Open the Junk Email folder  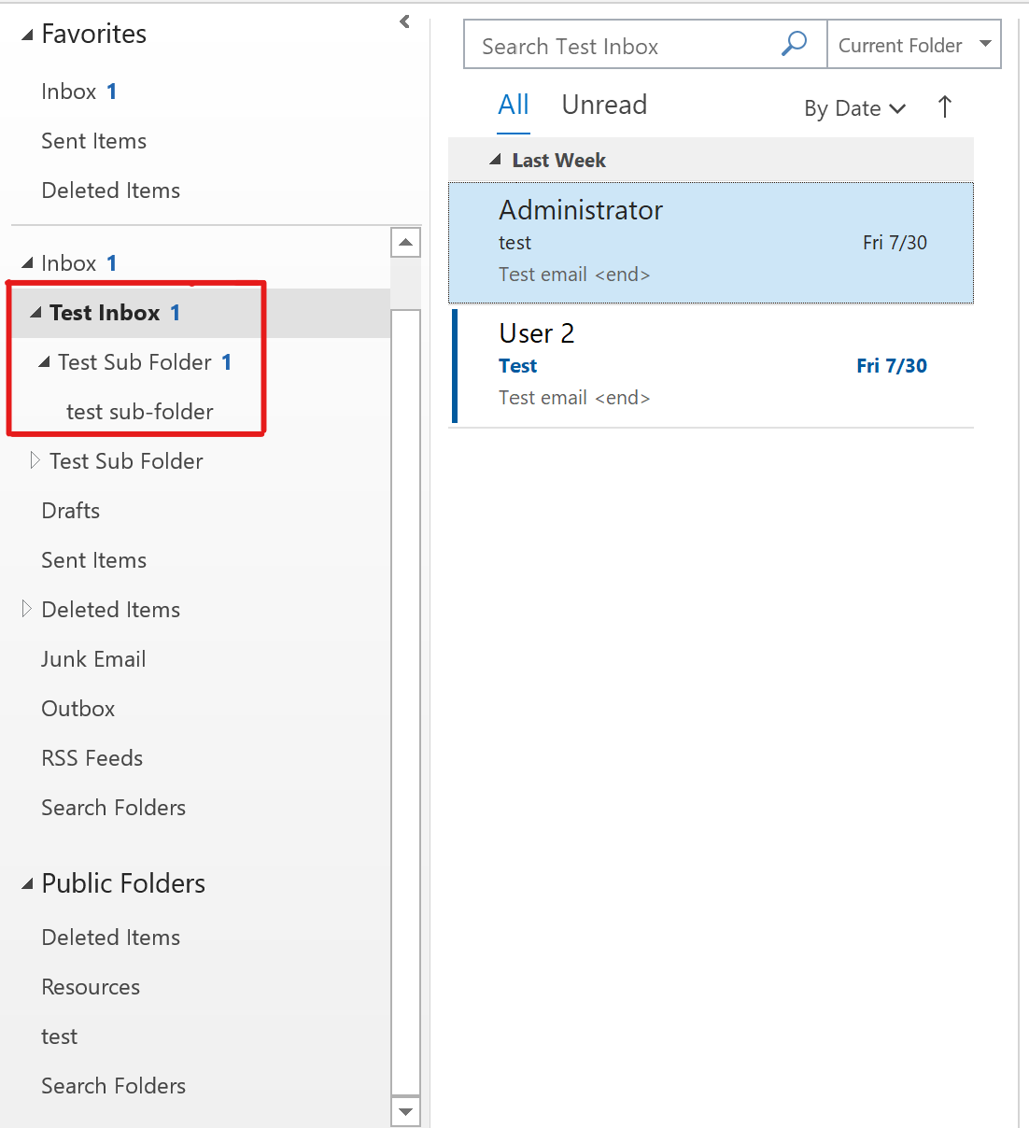[93, 659]
